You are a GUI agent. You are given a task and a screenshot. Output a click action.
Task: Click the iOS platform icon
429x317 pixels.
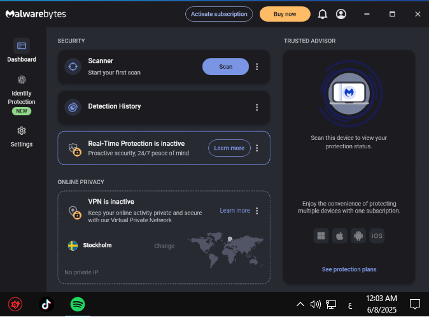pyautogui.click(x=377, y=236)
